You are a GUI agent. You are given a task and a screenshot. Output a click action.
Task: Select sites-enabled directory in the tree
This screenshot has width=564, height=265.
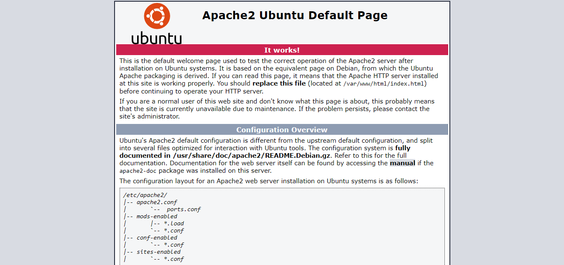click(x=158, y=252)
